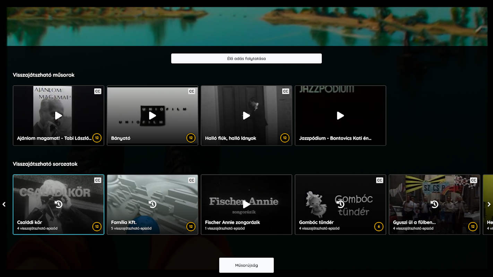The height and width of the screenshot is (277, 493).
Task: Click age rating 12 on Bányató
Action: tap(191, 138)
